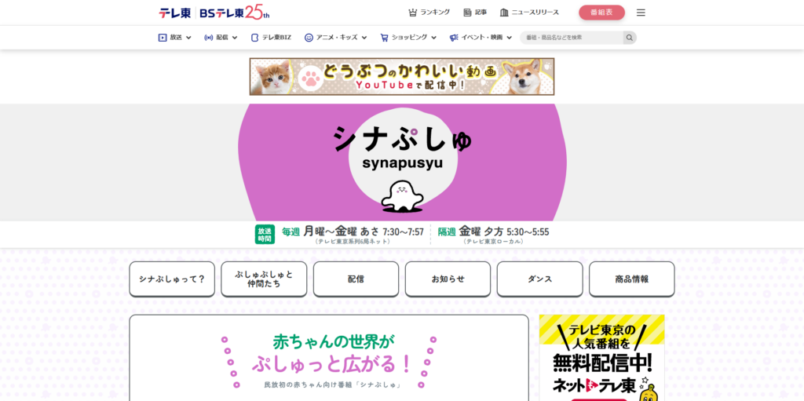
Task: Open the animal videos YouTube banner
Action: (x=402, y=76)
